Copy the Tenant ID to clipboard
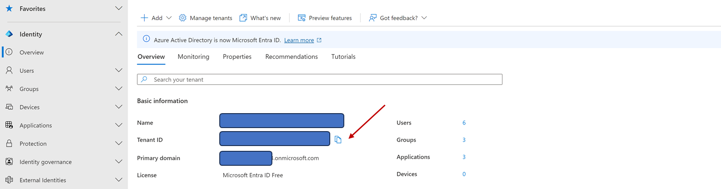 point(338,139)
